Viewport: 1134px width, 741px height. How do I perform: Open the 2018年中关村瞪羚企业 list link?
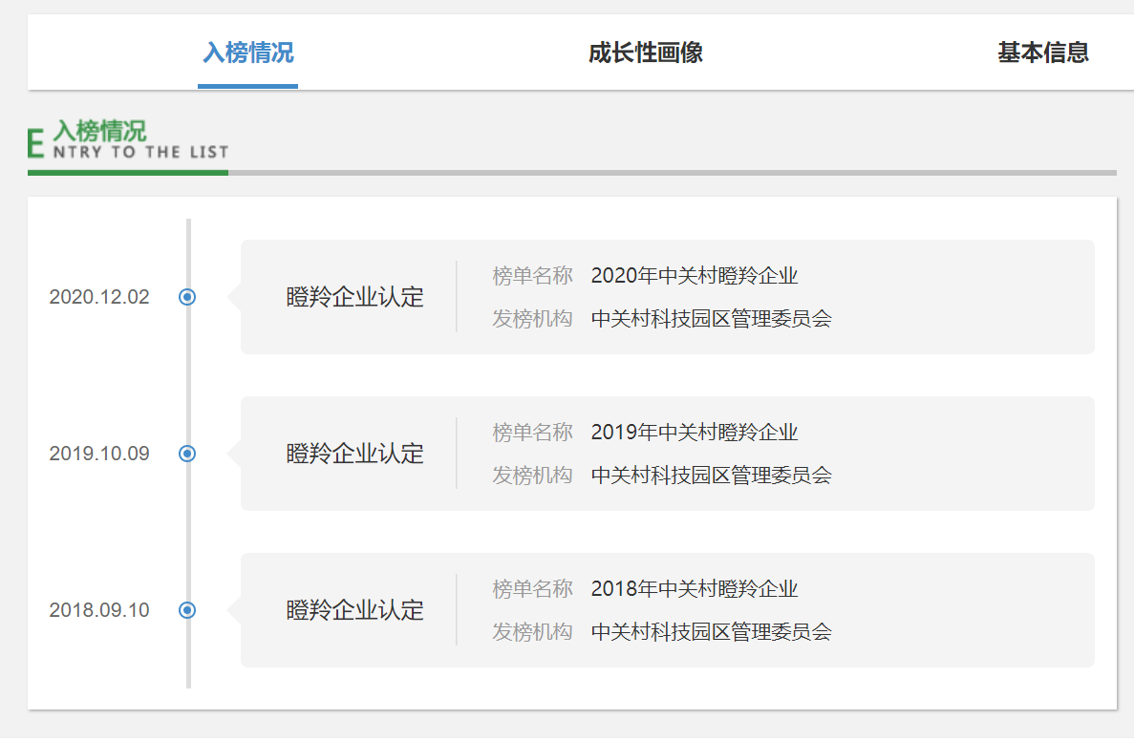(695, 588)
